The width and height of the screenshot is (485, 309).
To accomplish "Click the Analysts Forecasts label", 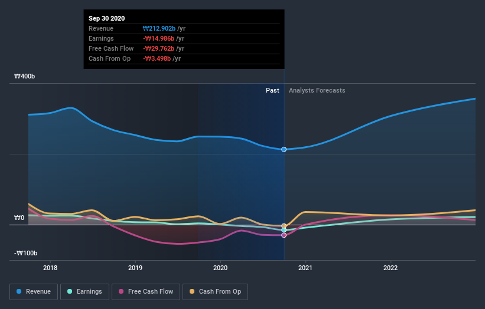I will pos(317,90).
